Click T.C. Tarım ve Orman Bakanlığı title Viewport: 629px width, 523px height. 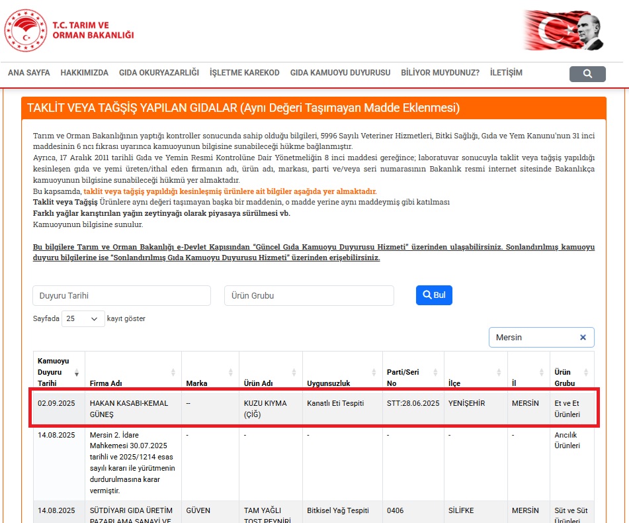93,30
